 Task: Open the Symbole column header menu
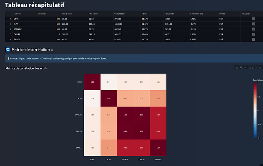(18, 13)
